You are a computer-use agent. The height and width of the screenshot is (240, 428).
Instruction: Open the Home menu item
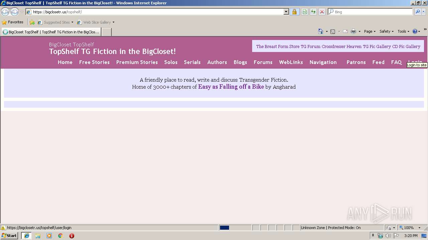tap(65, 62)
